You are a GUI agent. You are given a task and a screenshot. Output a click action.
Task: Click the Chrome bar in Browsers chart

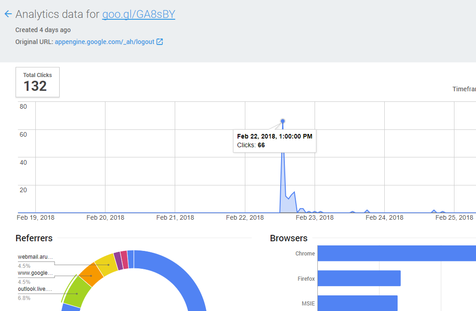(397, 253)
